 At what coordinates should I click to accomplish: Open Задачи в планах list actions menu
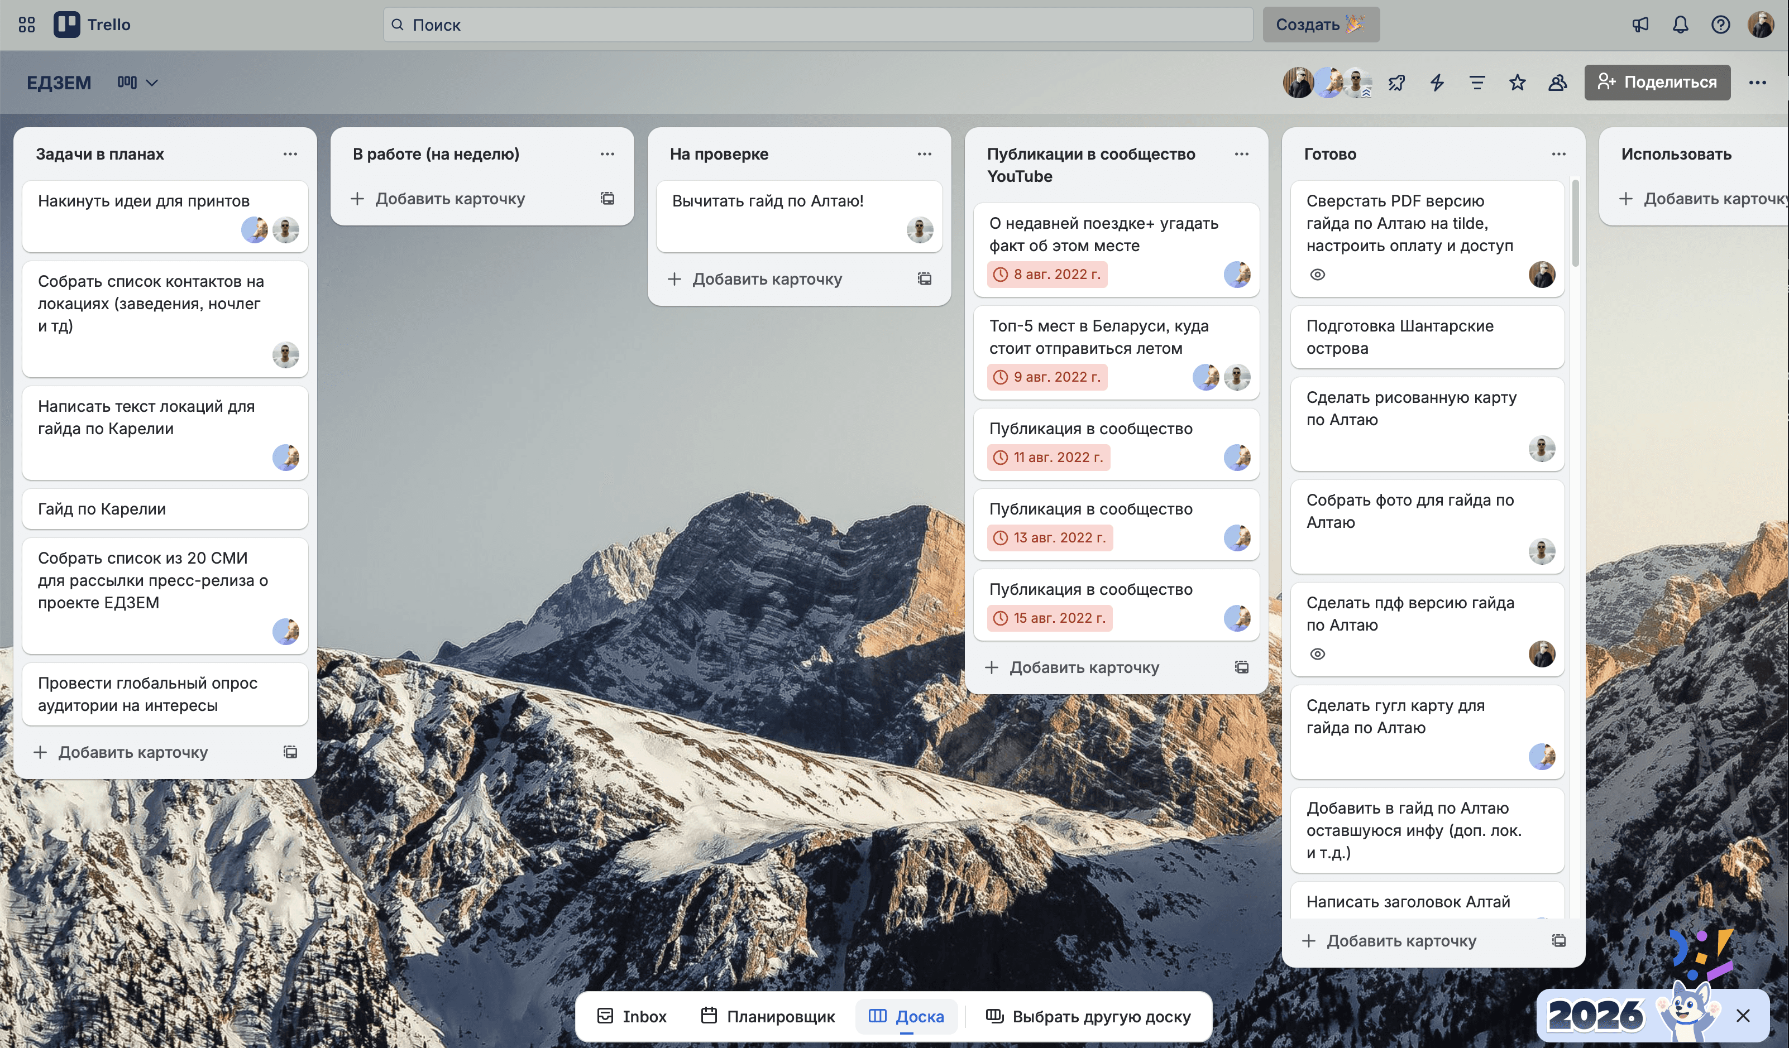click(290, 154)
